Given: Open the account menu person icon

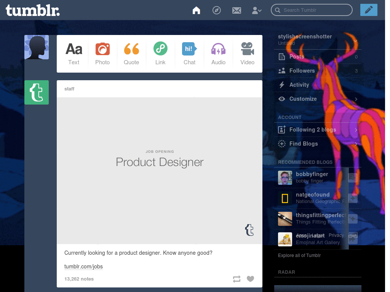Looking at the screenshot, I should [256, 10].
